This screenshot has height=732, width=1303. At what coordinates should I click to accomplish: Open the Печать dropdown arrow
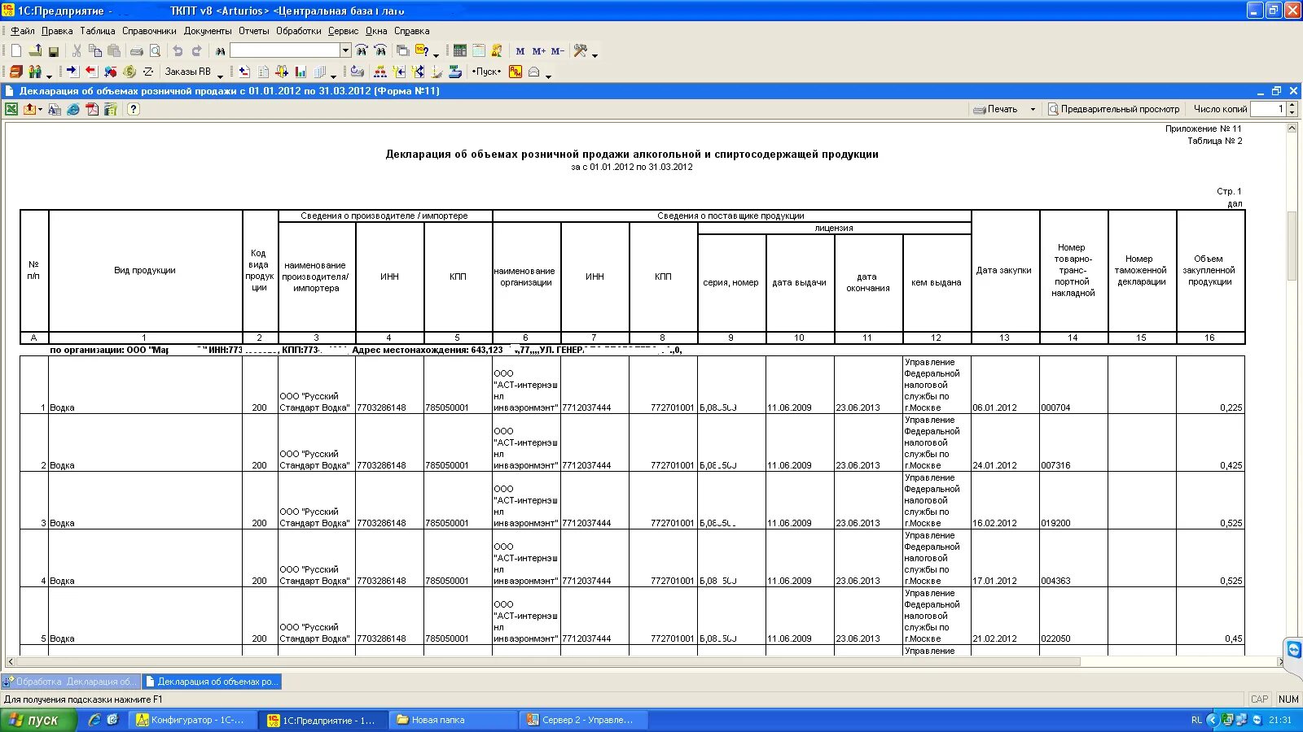click(1033, 109)
